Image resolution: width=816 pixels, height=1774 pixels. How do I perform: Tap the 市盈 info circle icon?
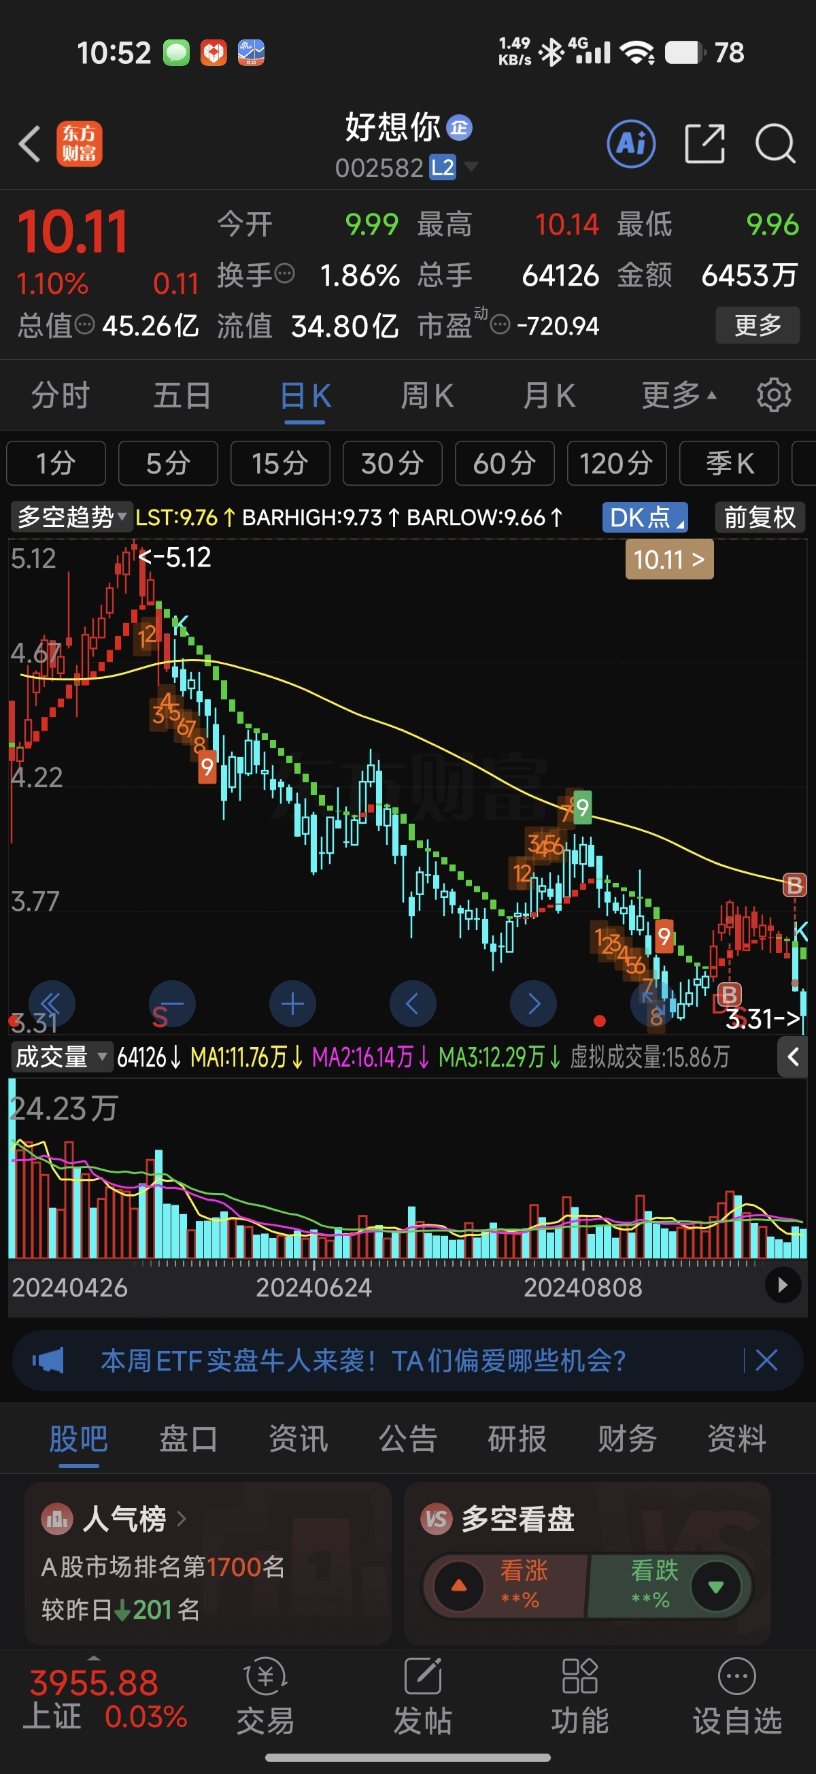click(x=500, y=324)
